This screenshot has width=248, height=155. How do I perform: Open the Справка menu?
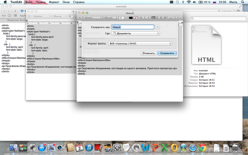point(79,2)
